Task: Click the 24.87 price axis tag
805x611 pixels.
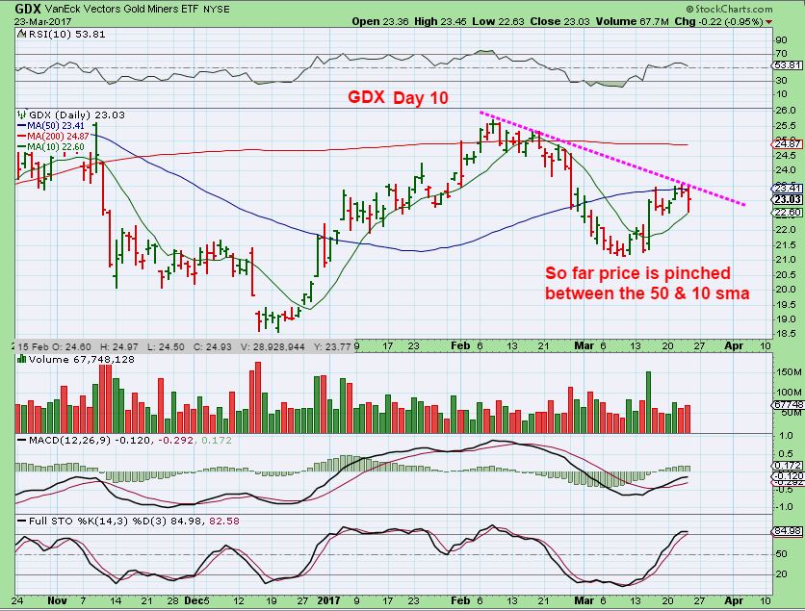Action: pyautogui.click(x=788, y=144)
